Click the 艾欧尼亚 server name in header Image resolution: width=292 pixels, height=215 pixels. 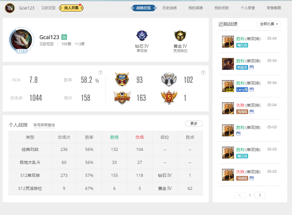coord(48,8)
